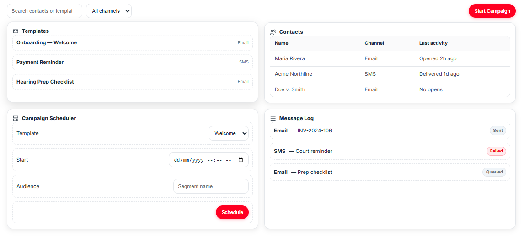Viewport: 524px width, 236px height.
Task: Open the All channels dropdown
Action: click(109, 11)
